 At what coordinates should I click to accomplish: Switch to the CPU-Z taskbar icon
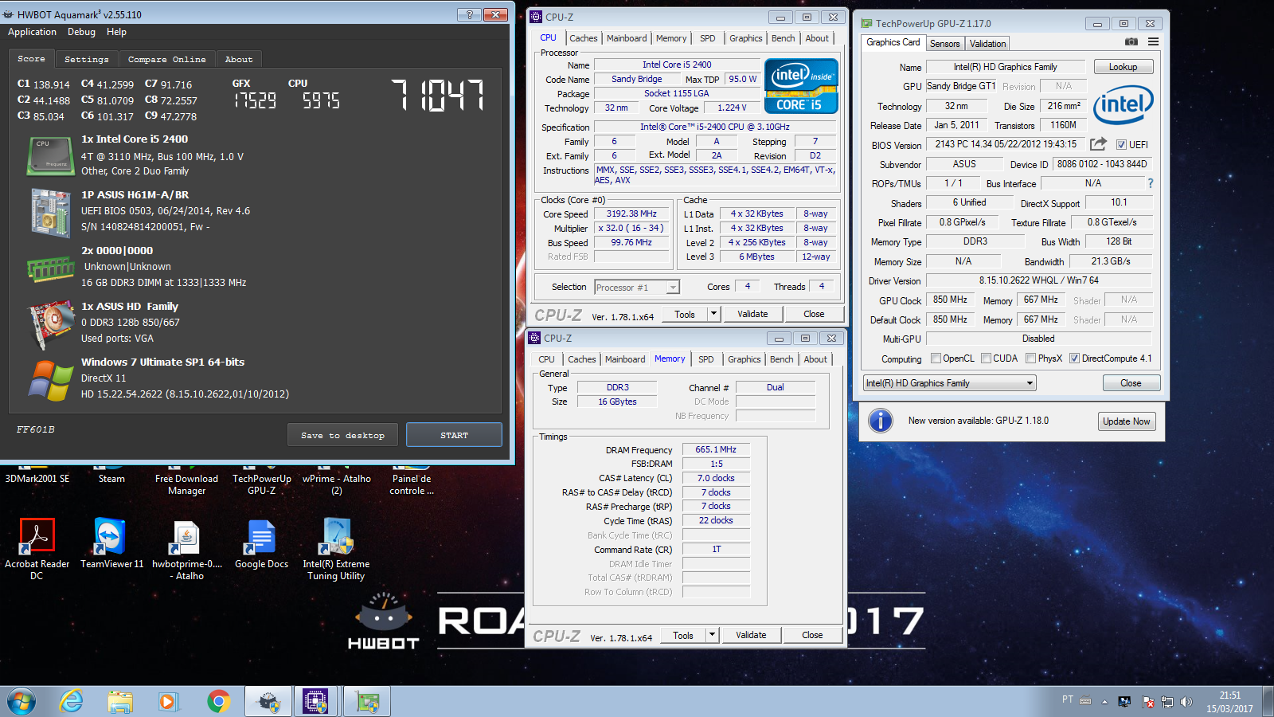315,701
